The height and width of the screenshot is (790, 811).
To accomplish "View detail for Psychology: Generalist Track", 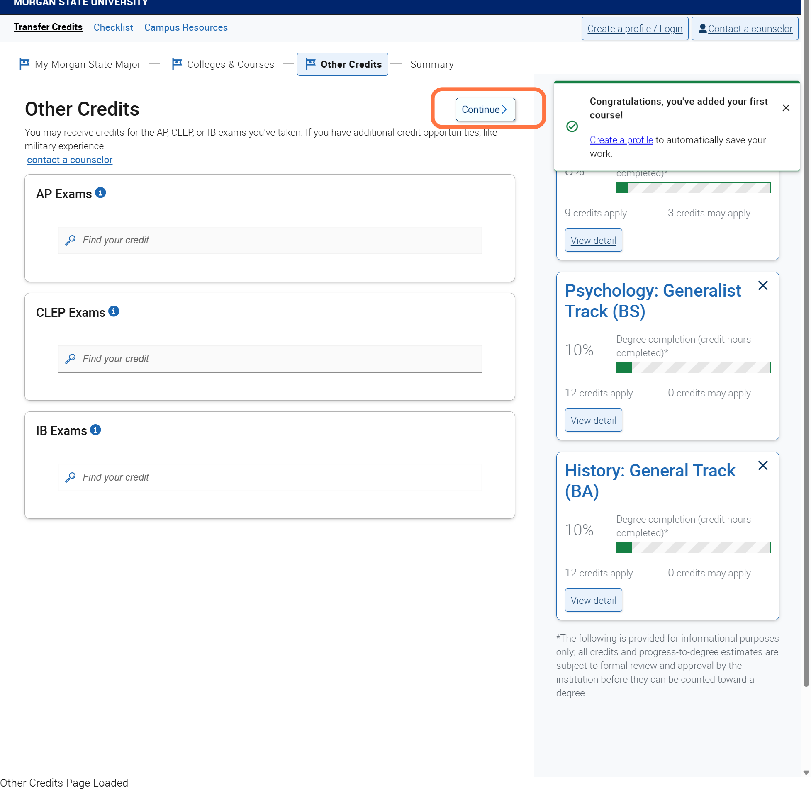I will (593, 420).
